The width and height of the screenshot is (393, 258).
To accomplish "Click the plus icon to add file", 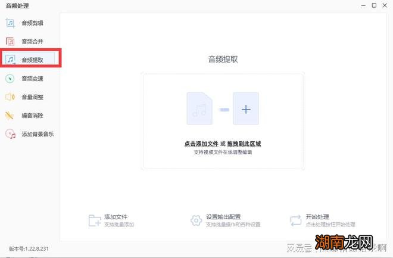I will (246, 108).
